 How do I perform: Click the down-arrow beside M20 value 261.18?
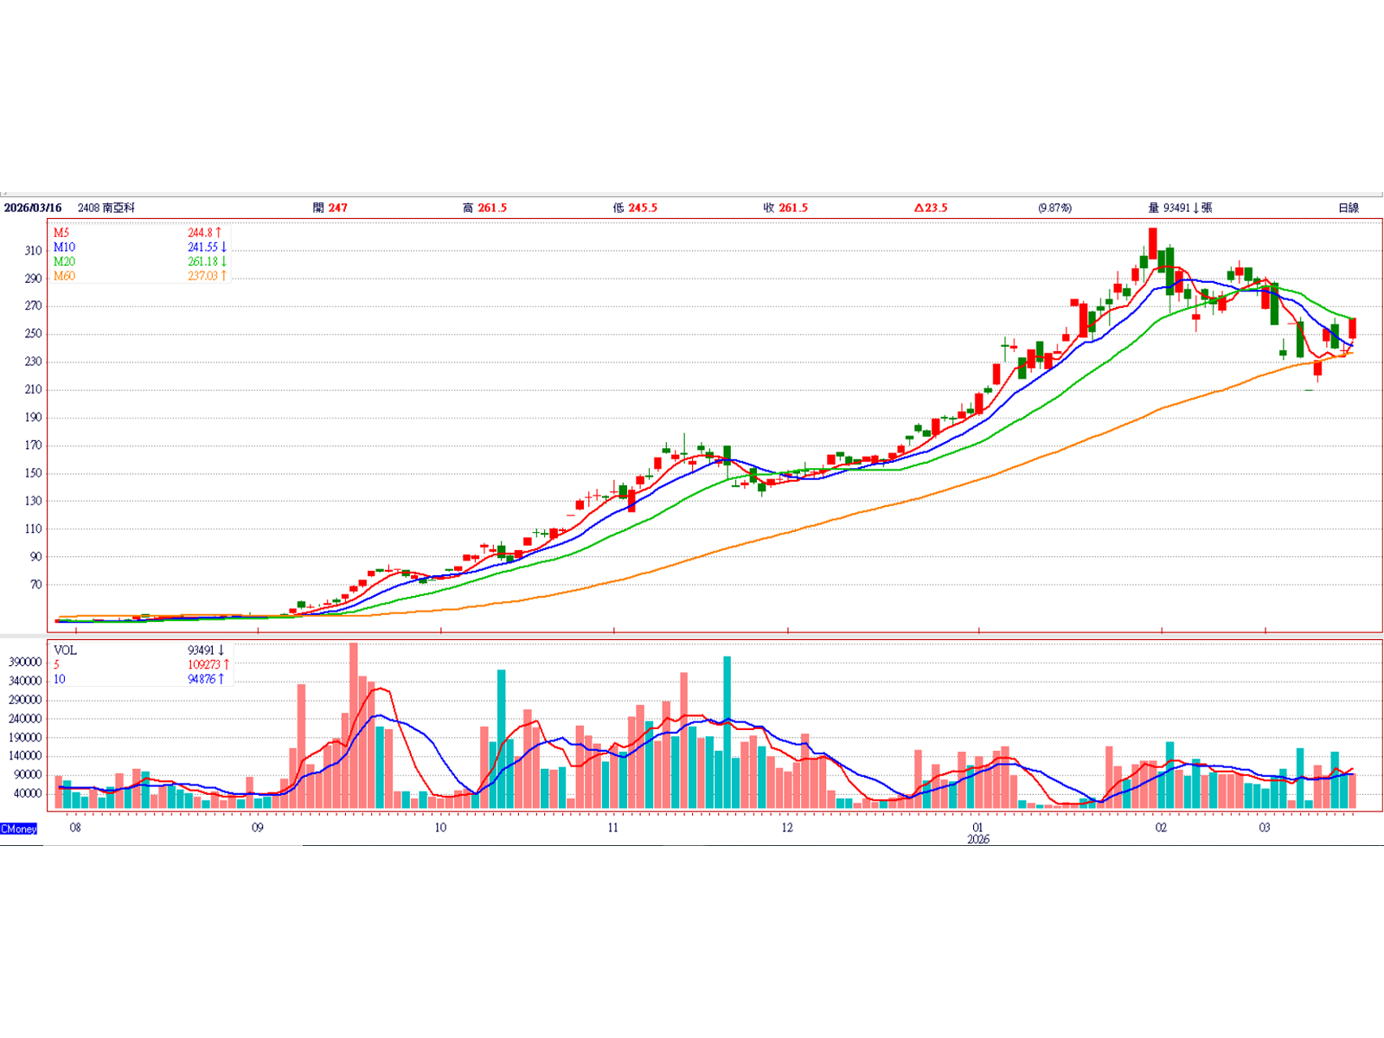click(x=224, y=261)
